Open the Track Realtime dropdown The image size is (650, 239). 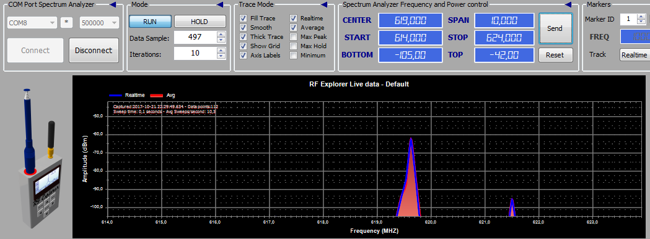635,54
